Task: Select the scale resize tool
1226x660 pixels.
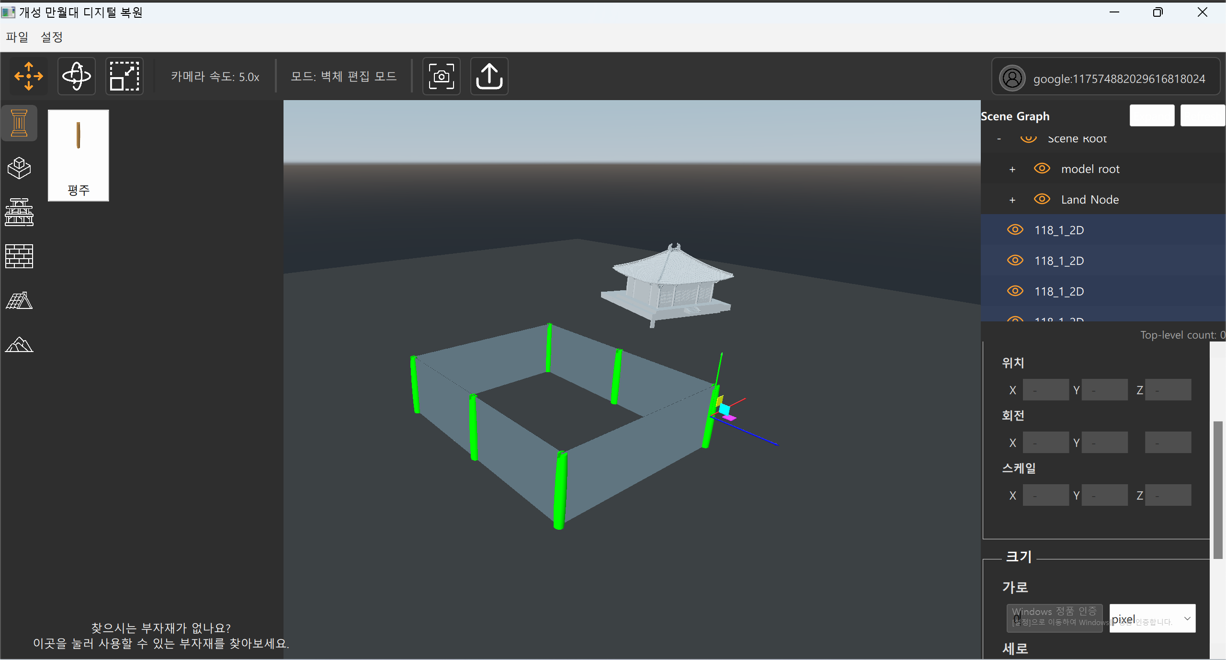Action: click(125, 76)
